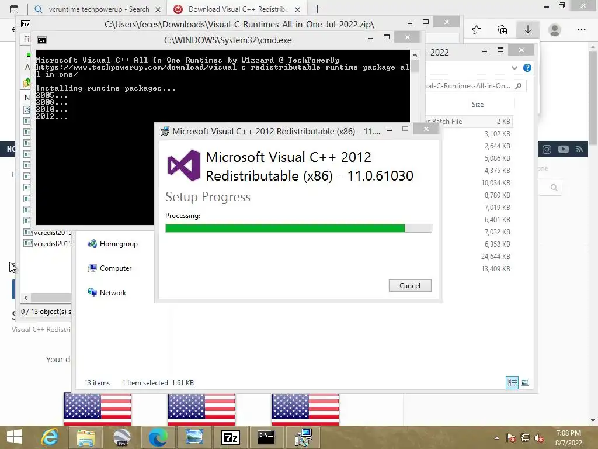
Task: Open File Explorer taskbar icon
Action: pyautogui.click(x=85, y=437)
